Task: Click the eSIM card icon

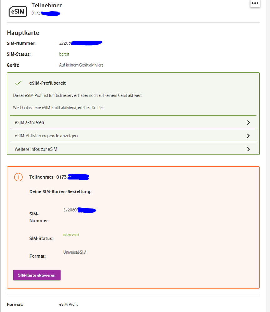Action: [x=18, y=11]
